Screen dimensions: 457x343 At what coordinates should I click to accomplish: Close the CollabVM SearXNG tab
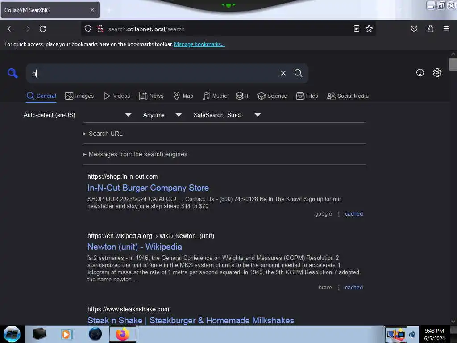click(92, 10)
